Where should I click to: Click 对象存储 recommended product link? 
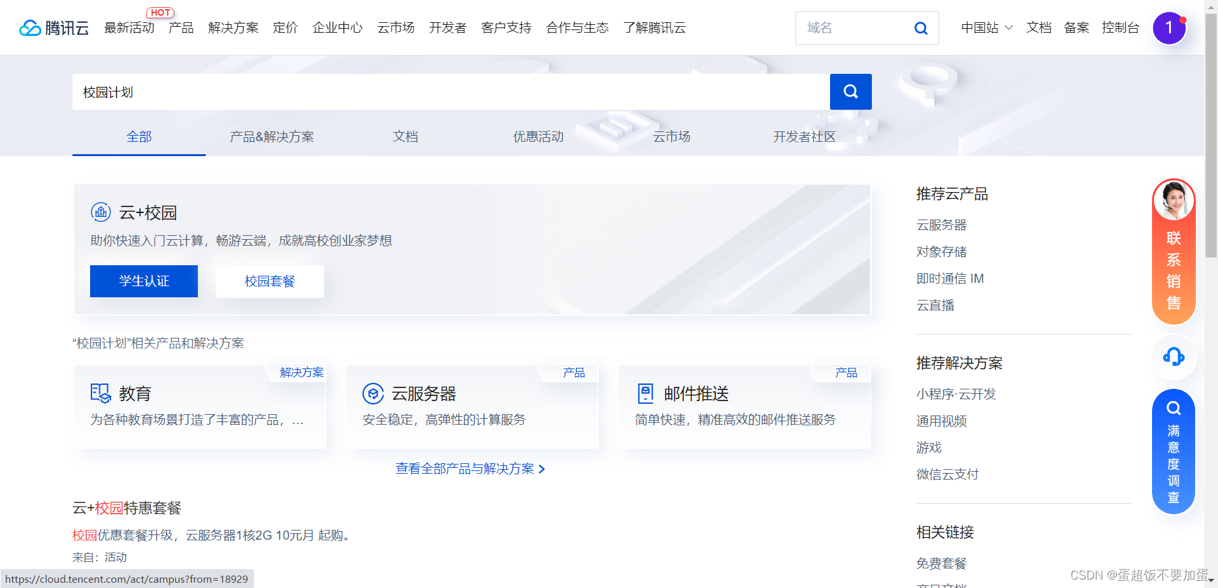pos(941,252)
